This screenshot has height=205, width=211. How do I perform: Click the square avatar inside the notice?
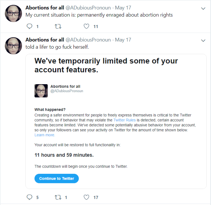pos(41,91)
